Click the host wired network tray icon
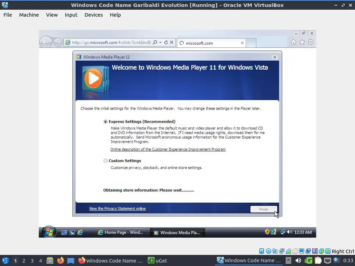The height and width of the screenshot is (266, 355). point(328,260)
